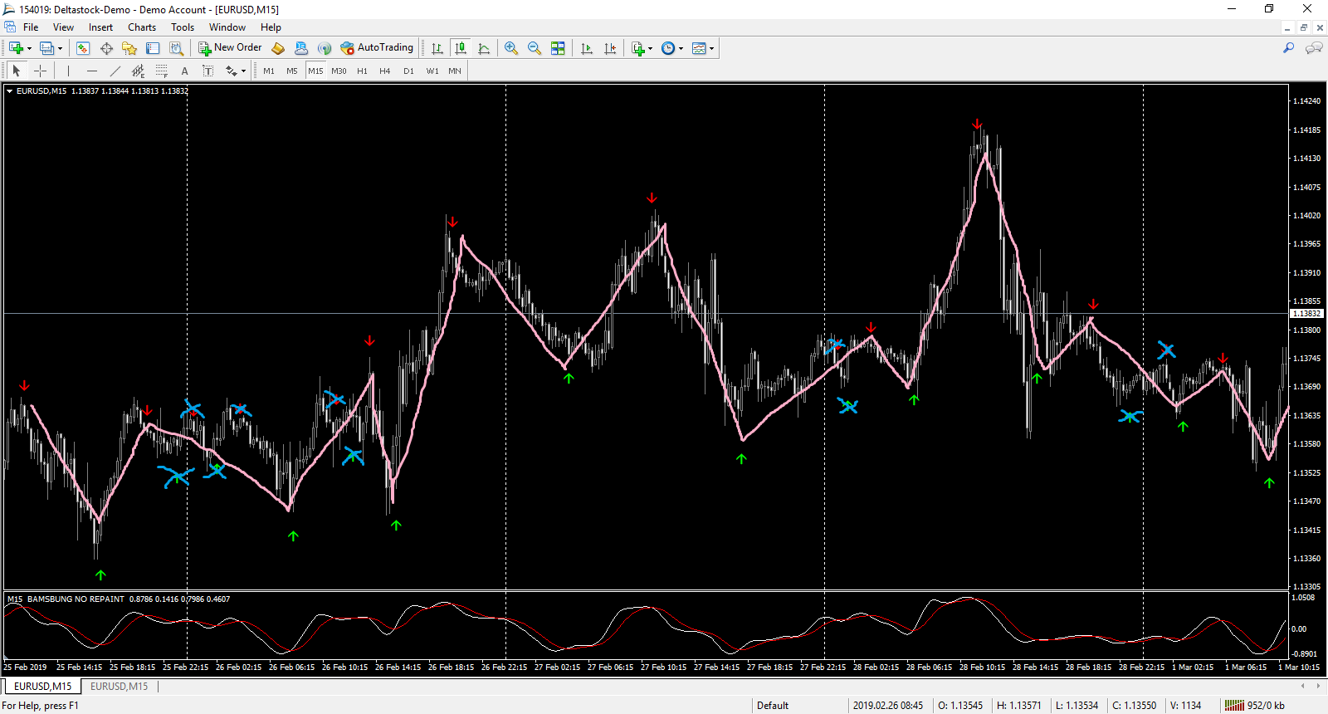Switch chart to line chart style
This screenshot has width=1328, height=714.
click(484, 48)
